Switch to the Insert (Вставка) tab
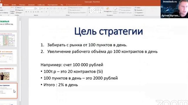 (x=6, y=5)
